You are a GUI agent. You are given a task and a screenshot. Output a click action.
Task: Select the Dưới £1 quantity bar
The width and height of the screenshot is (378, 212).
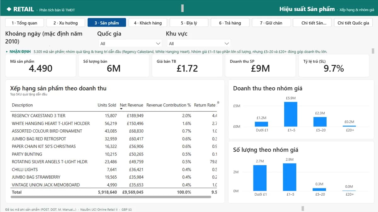(x=260, y=178)
